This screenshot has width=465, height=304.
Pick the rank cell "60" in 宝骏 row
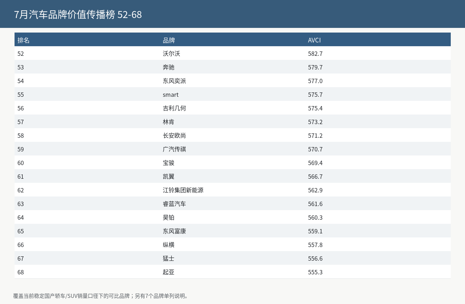coord(21,163)
